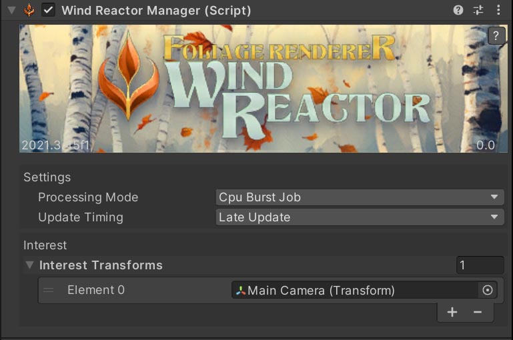The height and width of the screenshot is (340, 513).
Task: Open the component three-dot options menu
Action: (x=498, y=10)
